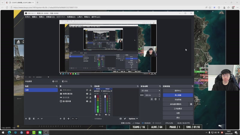
Task: Open the 工具(T) menu in OBS
Action: click(x=80, y=17)
